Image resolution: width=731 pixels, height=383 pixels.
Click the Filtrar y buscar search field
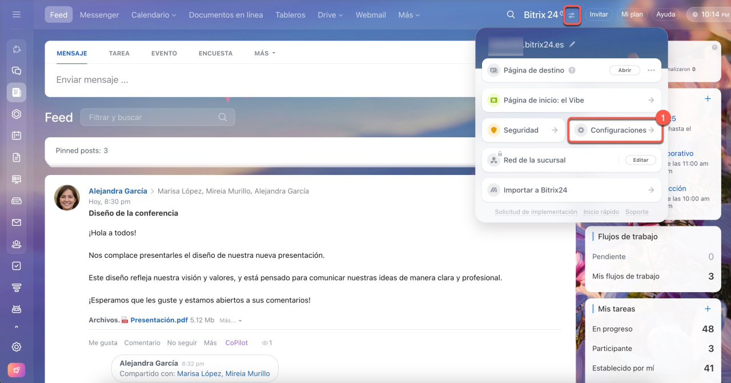click(151, 117)
